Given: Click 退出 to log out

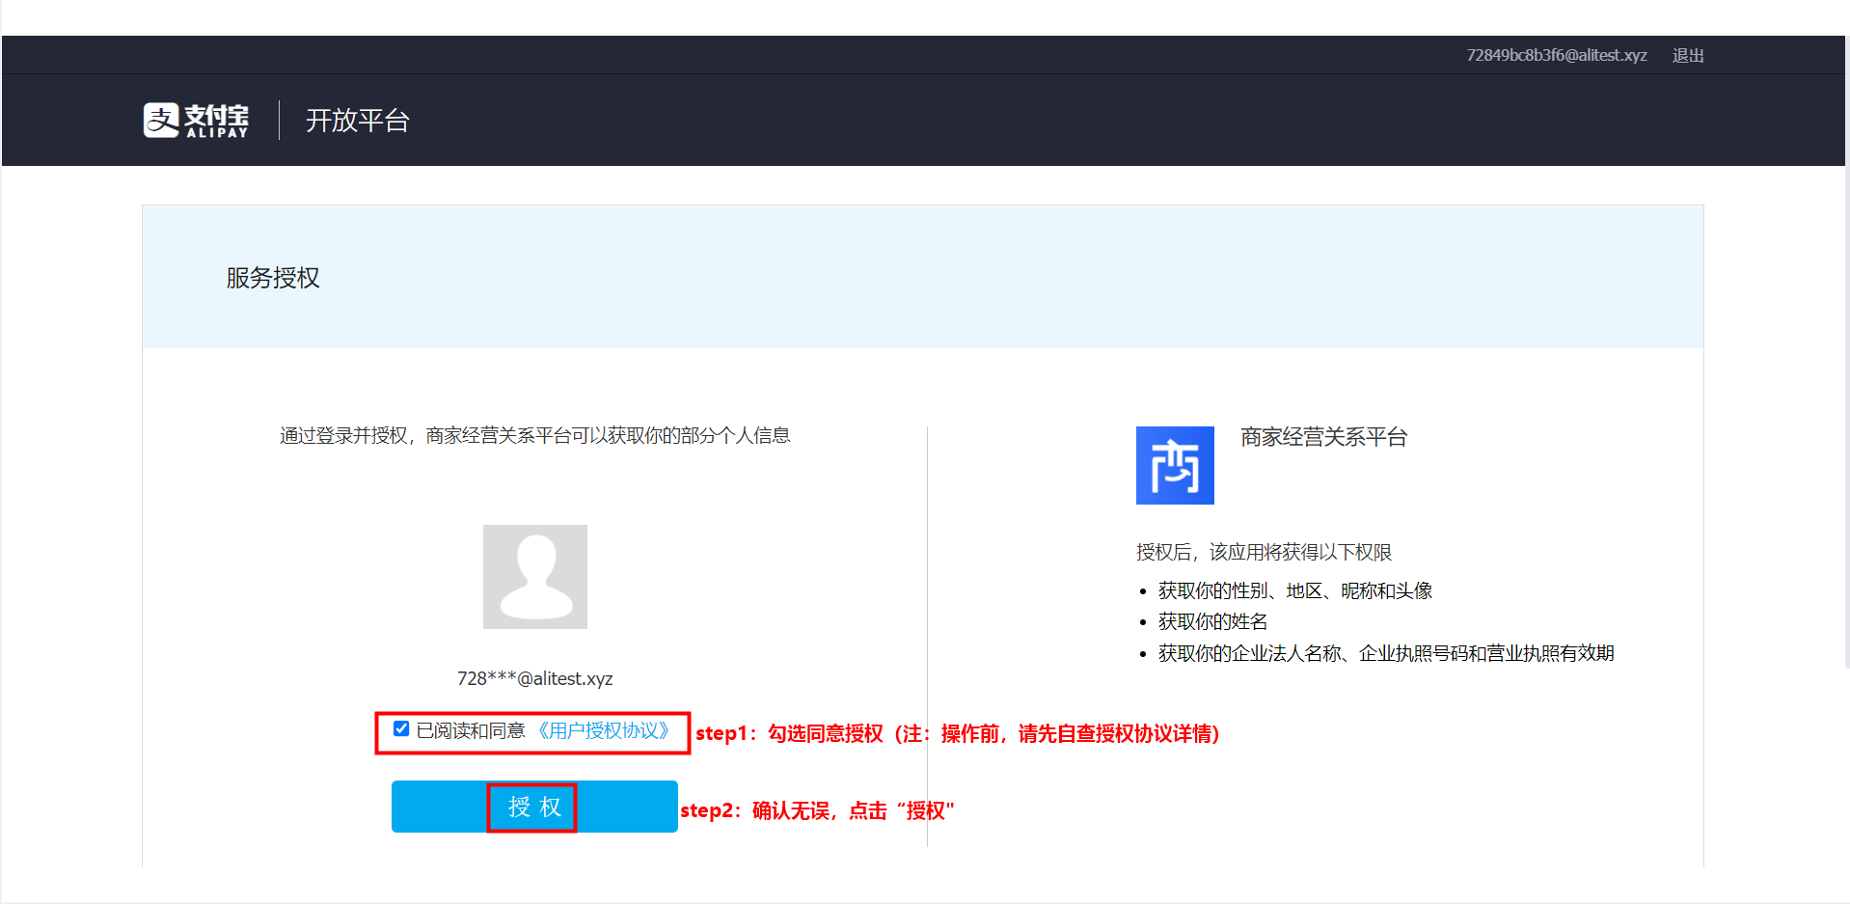Looking at the screenshot, I should point(1688,55).
